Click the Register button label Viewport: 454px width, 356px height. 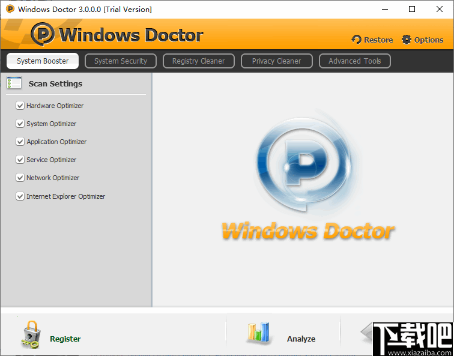click(x=65, y=339)
